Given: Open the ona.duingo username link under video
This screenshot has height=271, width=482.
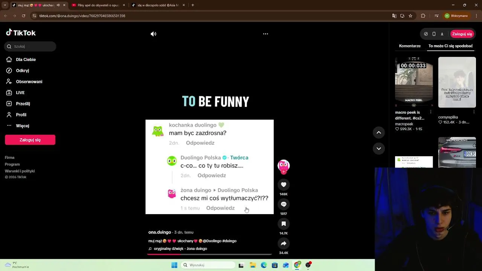Looking at the screenshot, I should (160, 232).
